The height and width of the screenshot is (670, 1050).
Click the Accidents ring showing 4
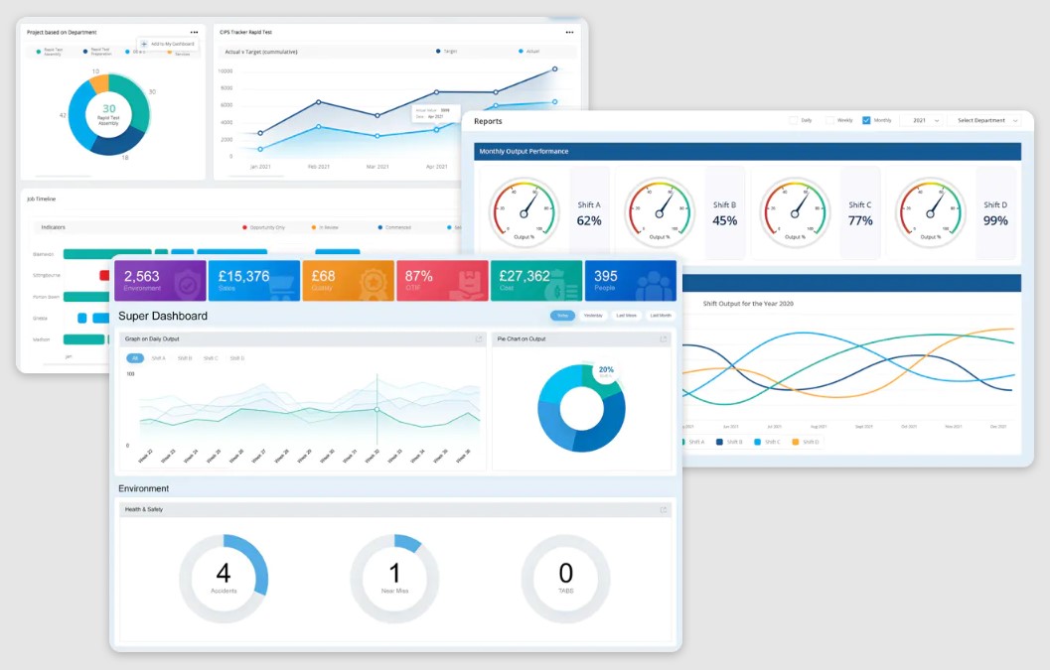(224, 579)
